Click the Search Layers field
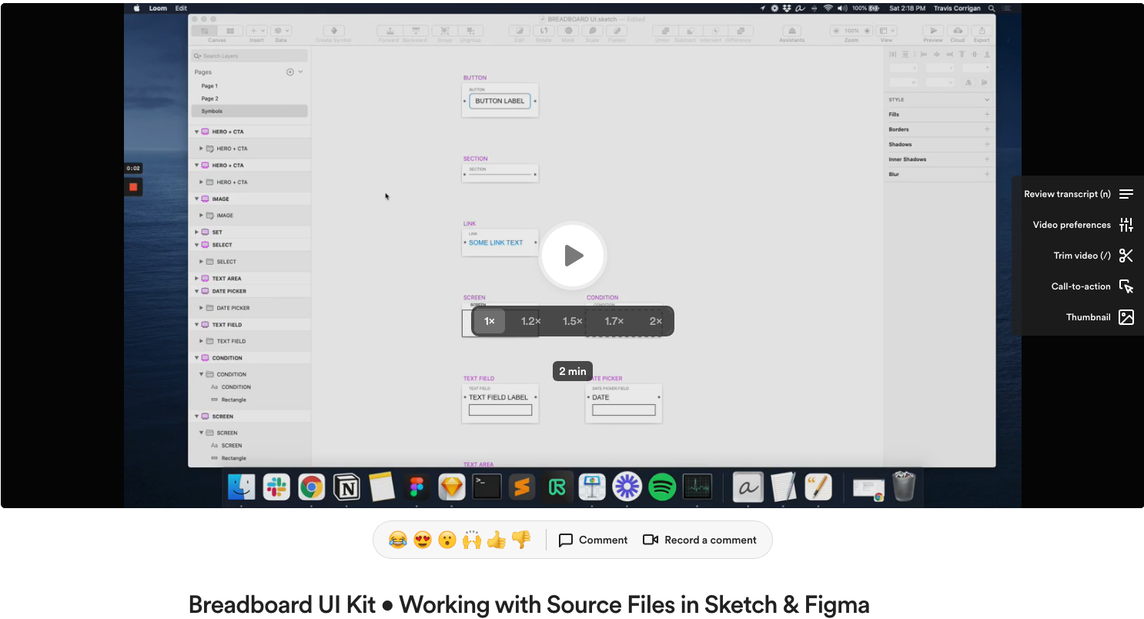 click(x=249, y=56)
